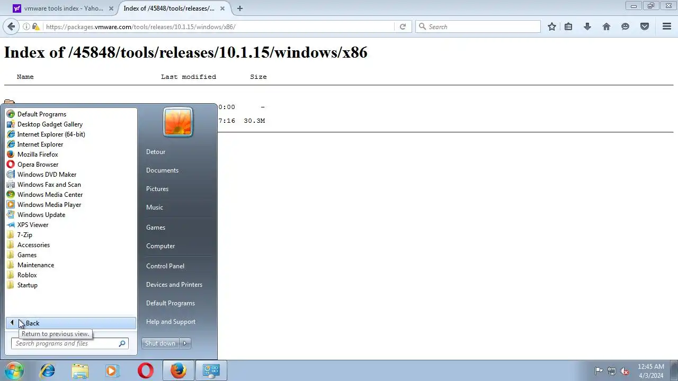Screen dimensions: 678x381
Task: Open the Firefox hamburger menu
Action: 667,26
